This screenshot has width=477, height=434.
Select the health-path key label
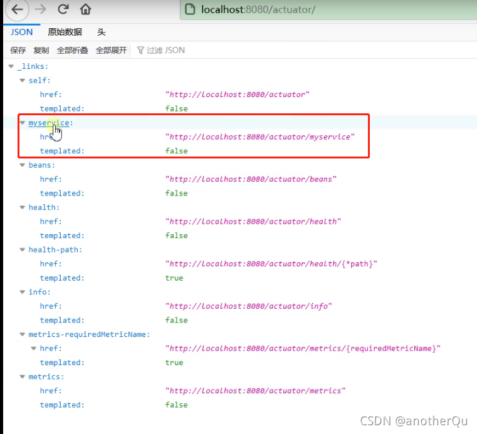(x=55, y=250)
